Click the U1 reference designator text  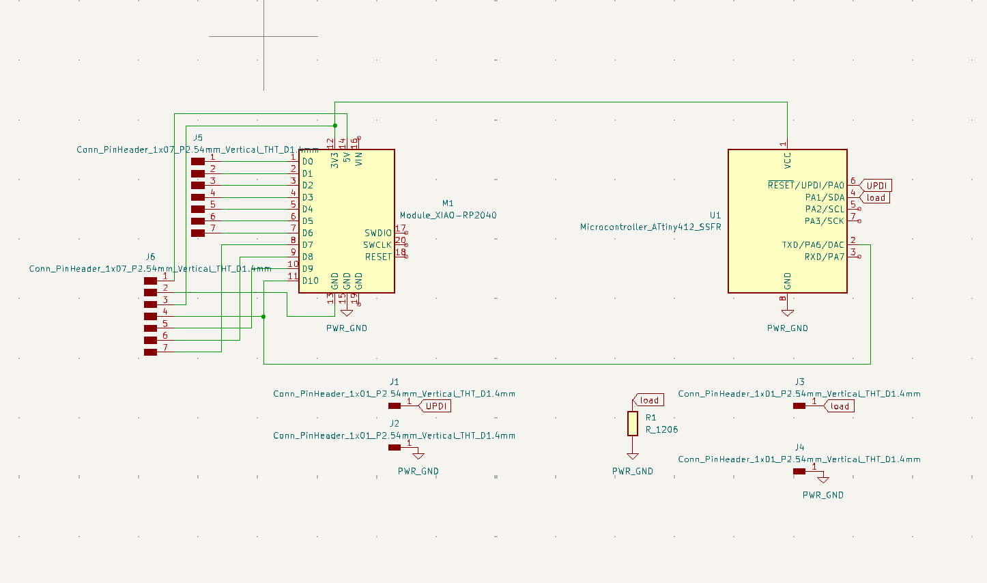click(x=715, y=215)
